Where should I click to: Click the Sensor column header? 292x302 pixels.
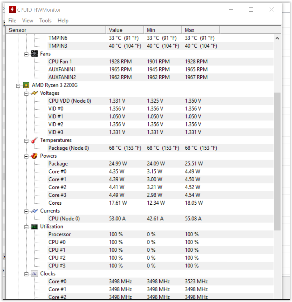tap(56, 30)
